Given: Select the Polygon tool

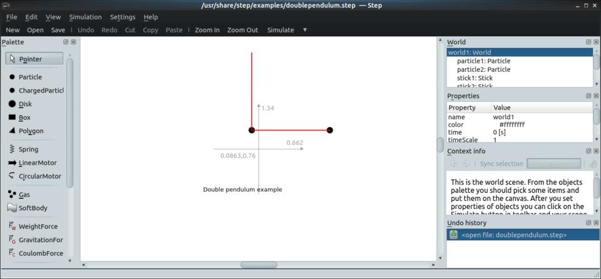Looking at the screenshot, I should click(x=31, y=131).
